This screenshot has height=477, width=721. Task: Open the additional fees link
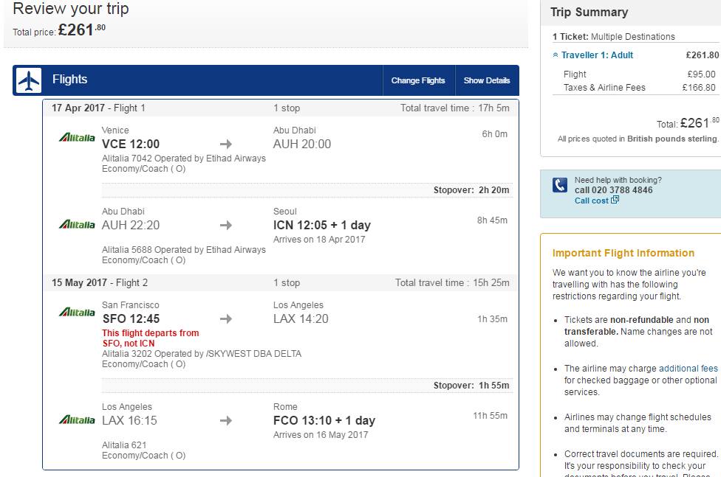(688, 368)
